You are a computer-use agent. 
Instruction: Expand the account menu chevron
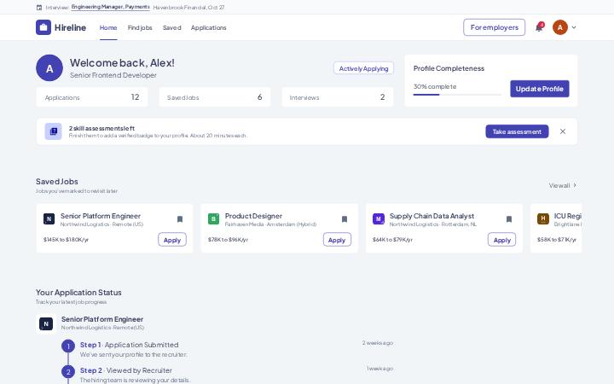574,27
